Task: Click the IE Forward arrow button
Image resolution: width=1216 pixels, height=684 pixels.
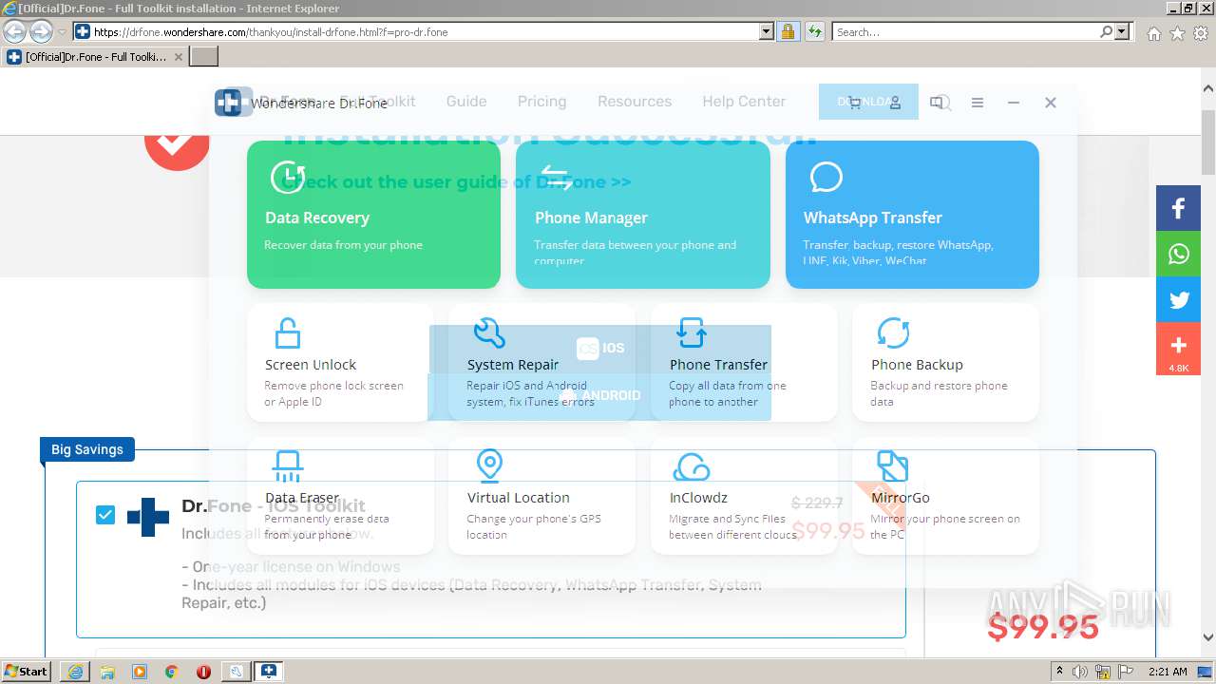Action: click(41, 31)
